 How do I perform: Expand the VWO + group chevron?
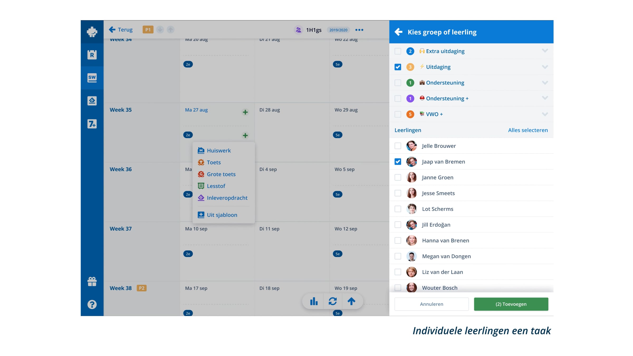[545, 114]
